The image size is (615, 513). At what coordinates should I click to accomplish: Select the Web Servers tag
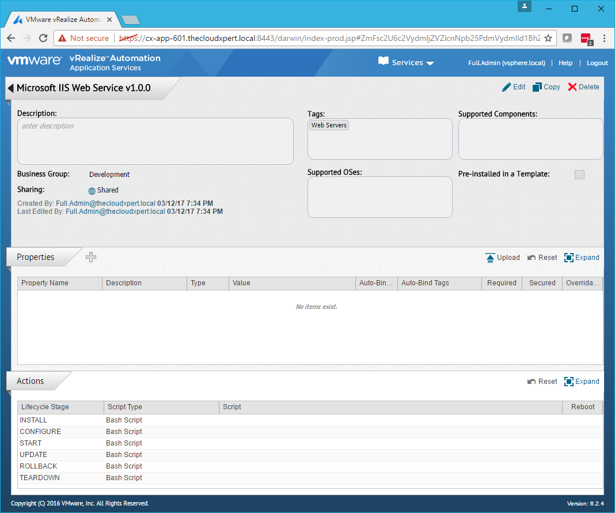pyautogui.click(x=329, y=125)
